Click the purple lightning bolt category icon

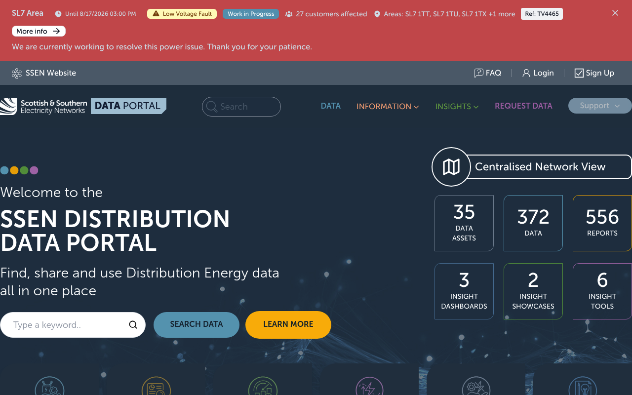click(369, 386)
